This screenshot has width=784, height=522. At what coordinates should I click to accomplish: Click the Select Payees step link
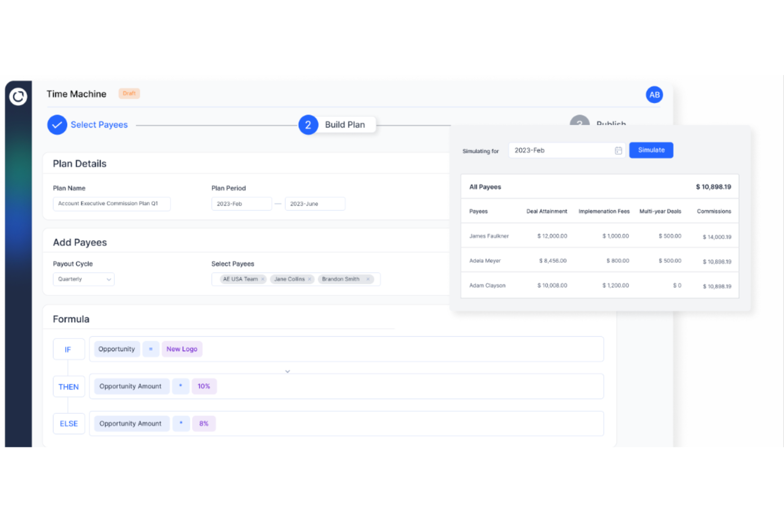pyautogui.click(x=99, y=124)
